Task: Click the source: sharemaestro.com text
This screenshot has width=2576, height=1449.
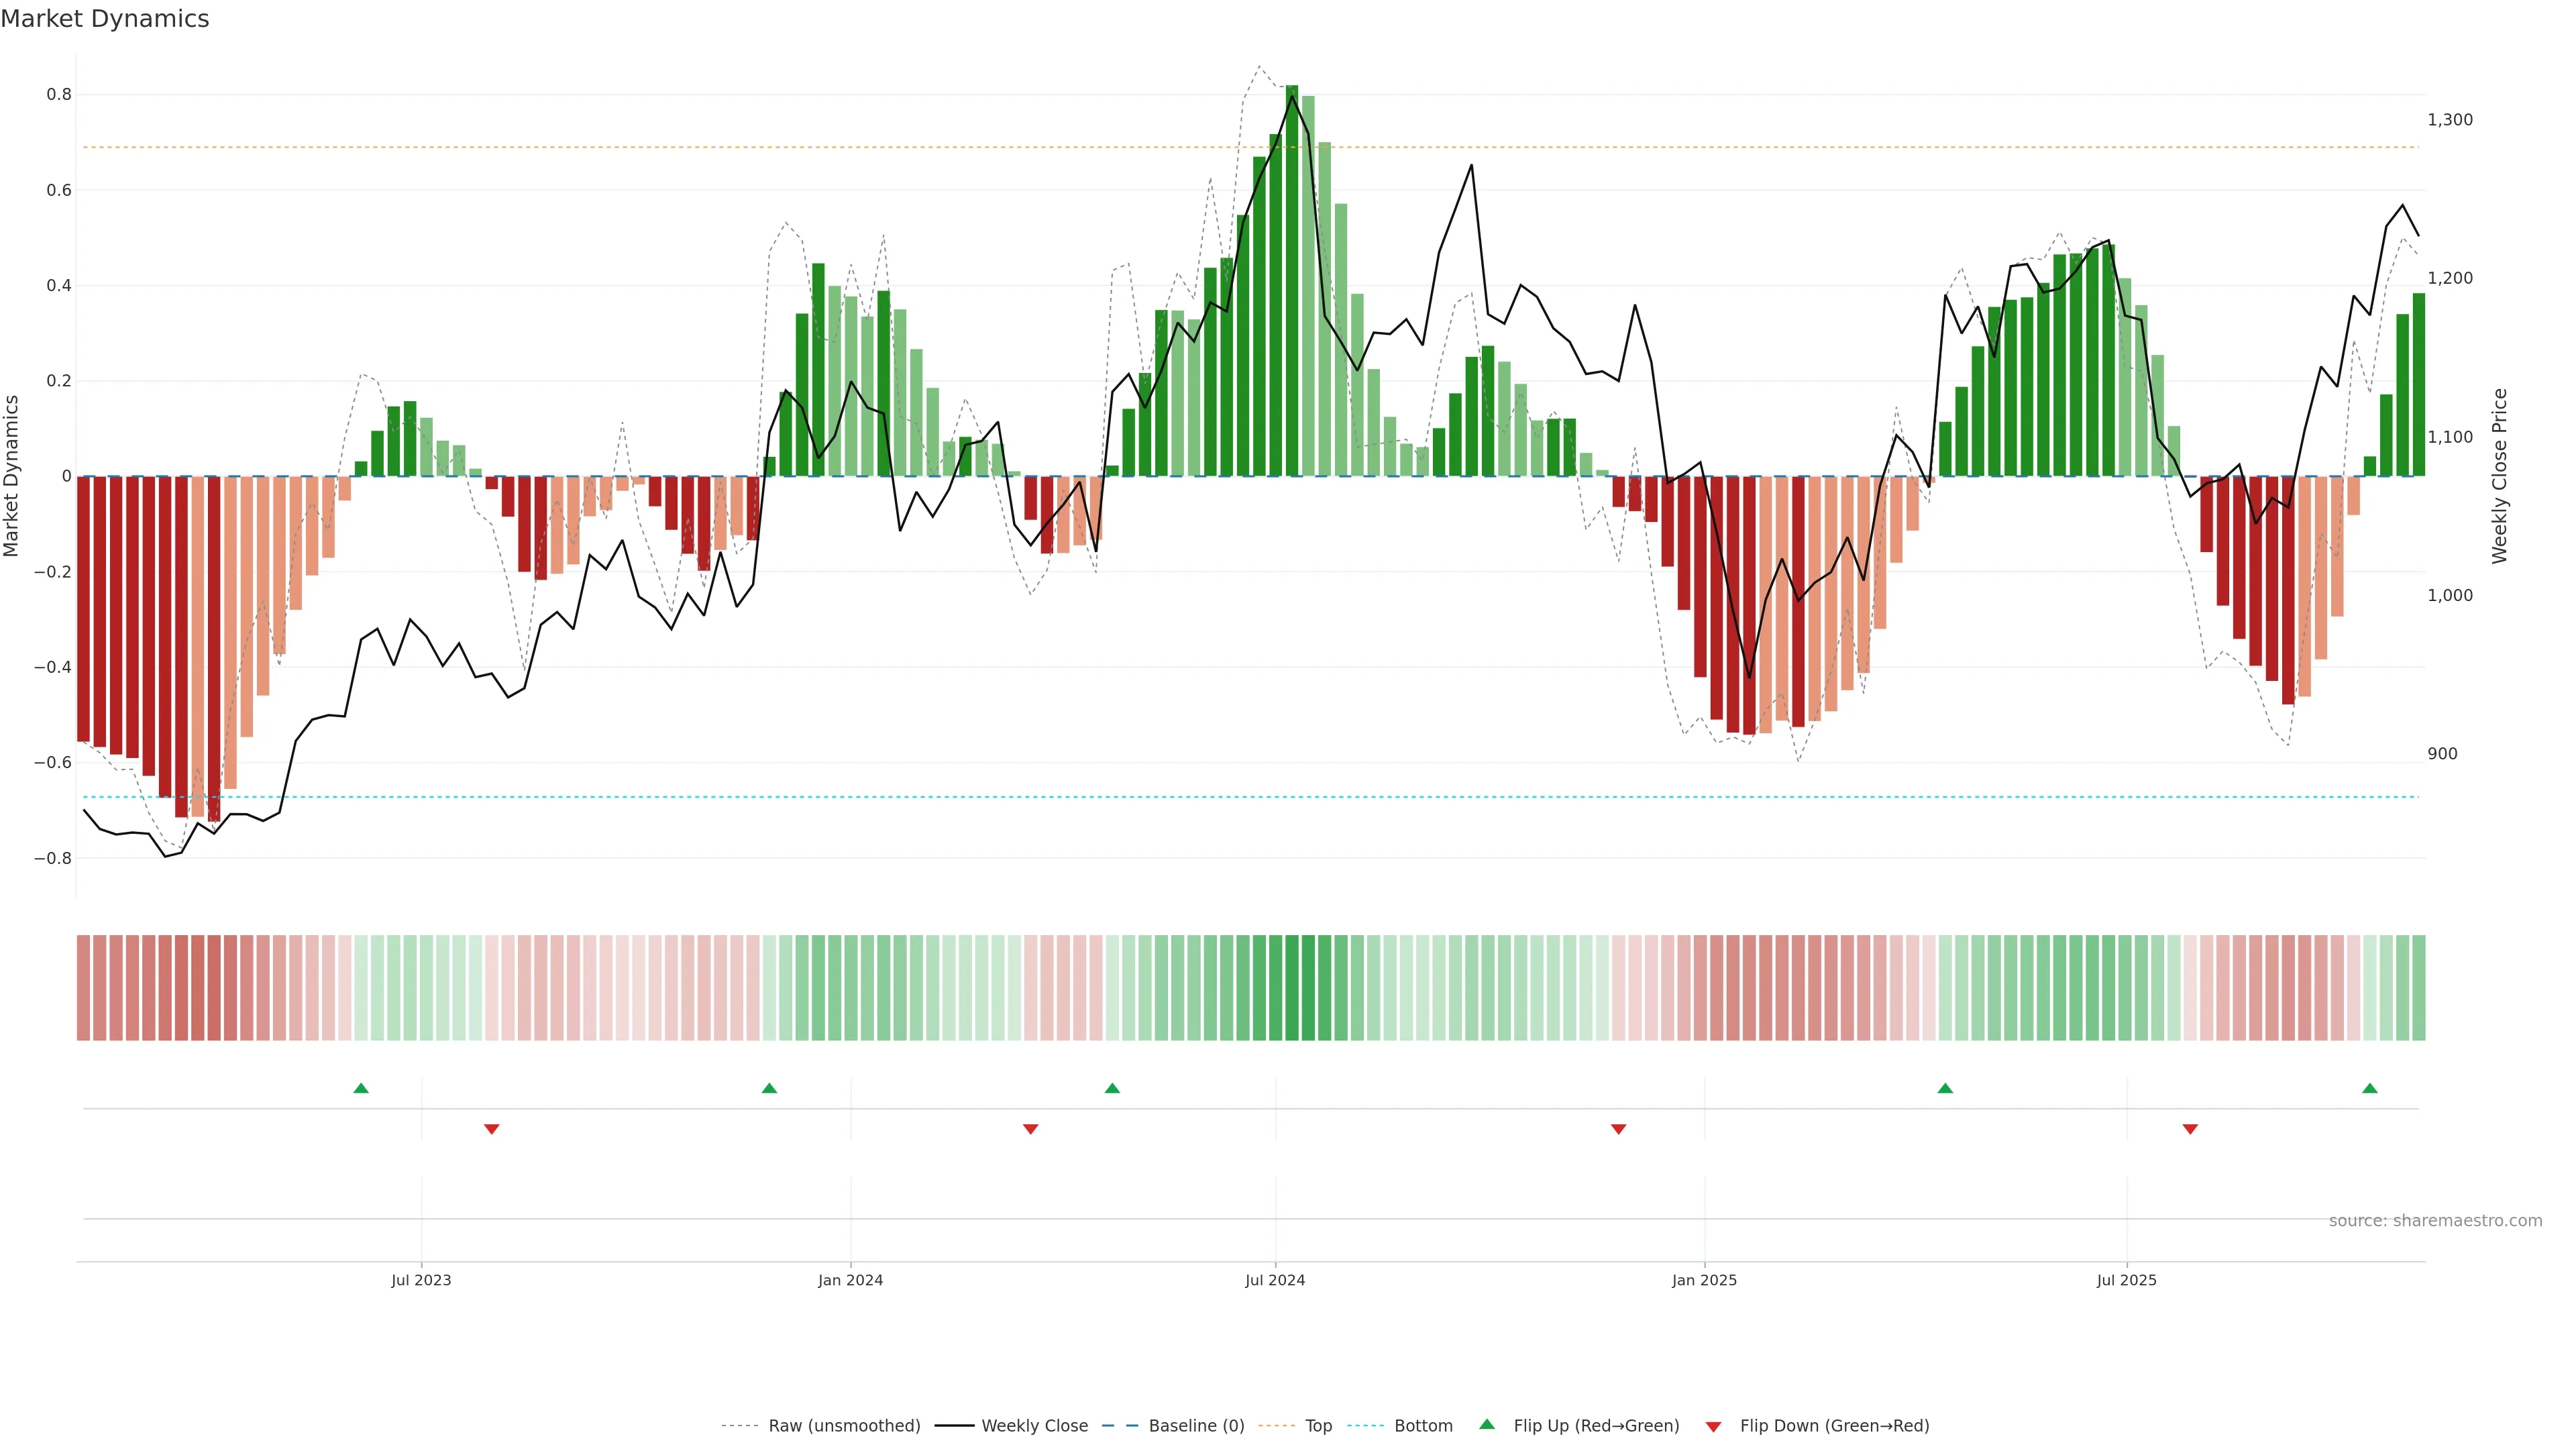Action: (x=2435, y=1221)
